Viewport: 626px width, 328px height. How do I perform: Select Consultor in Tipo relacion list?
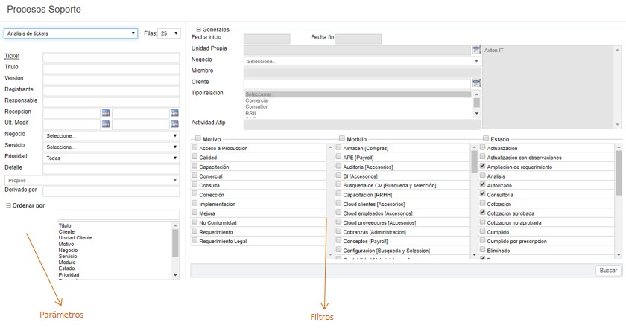point(257,106)
